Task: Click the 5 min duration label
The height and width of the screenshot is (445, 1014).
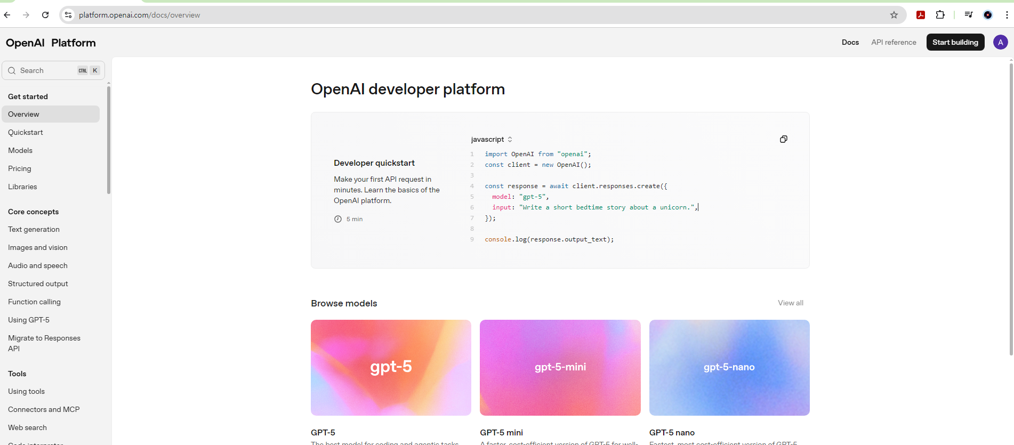Action: [355, 219]
